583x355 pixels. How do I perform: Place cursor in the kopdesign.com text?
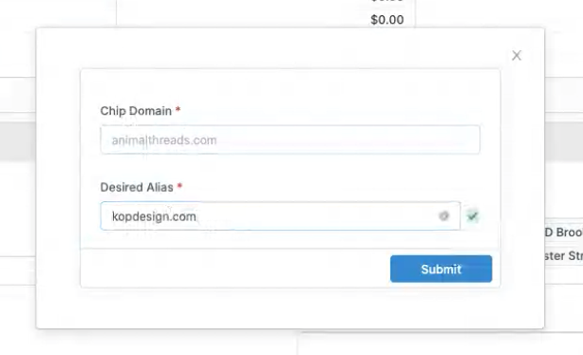pyautogui.click(x=154, y=216)
